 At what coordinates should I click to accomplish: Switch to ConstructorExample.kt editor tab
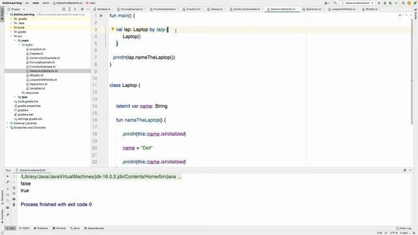246,9
